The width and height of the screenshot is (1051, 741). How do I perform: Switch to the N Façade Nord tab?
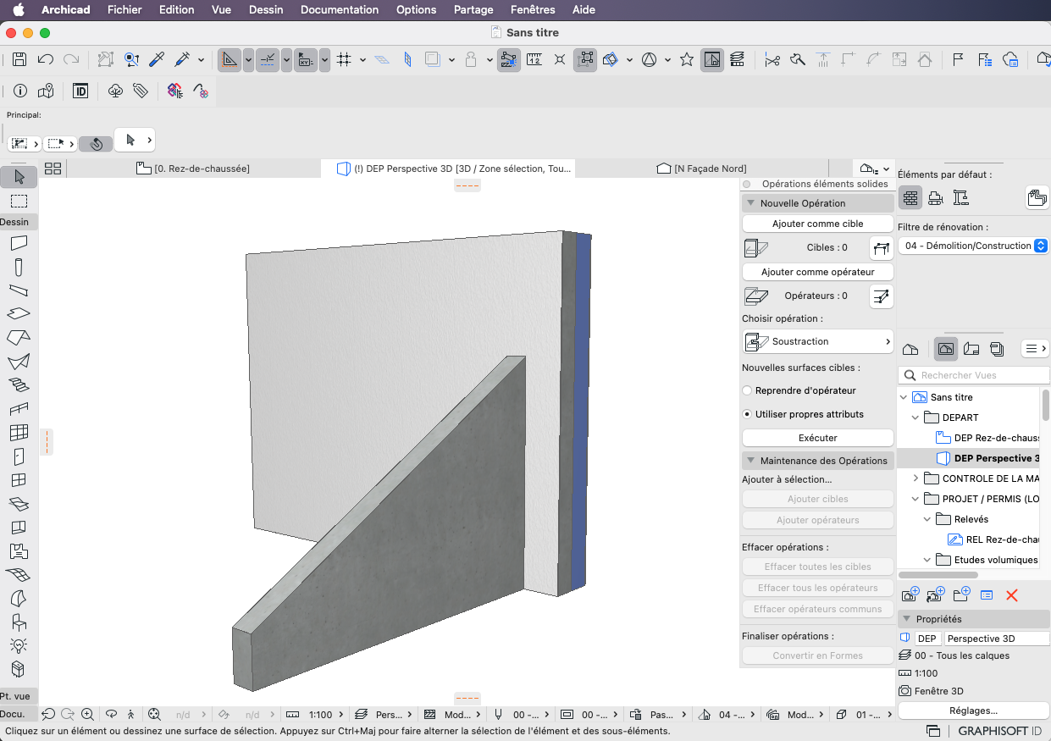click(x=701, y=169)
